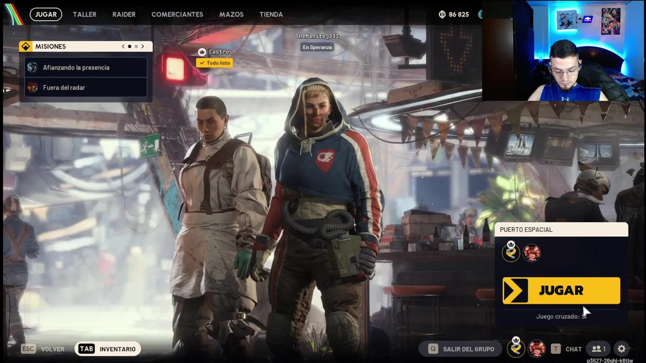Click the leader avatar in bottom bar
646x363 pixels.
click(x=515, y=348)
